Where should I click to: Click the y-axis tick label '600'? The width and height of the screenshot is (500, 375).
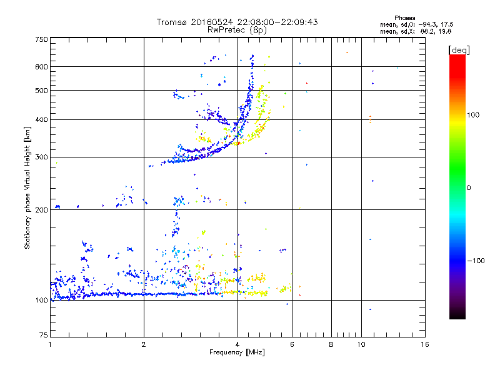click(41, 67)
